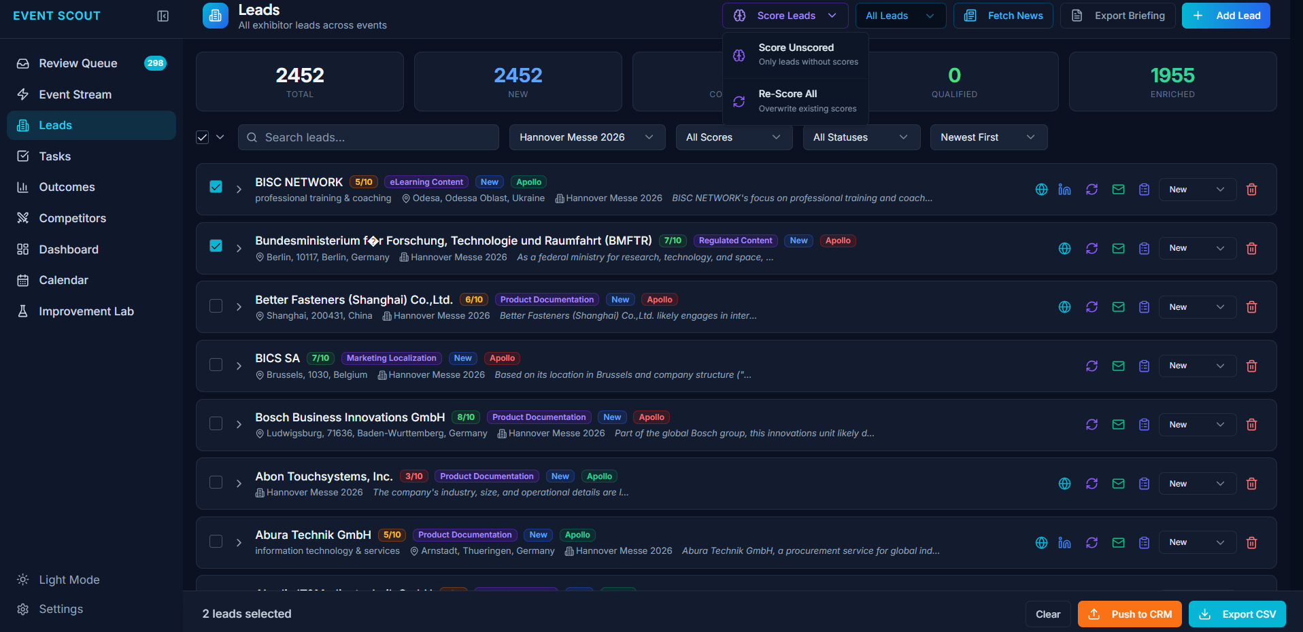Screen dimensions: 1303x632
Task: Click the Search leads input field
Action: (369, 137)
